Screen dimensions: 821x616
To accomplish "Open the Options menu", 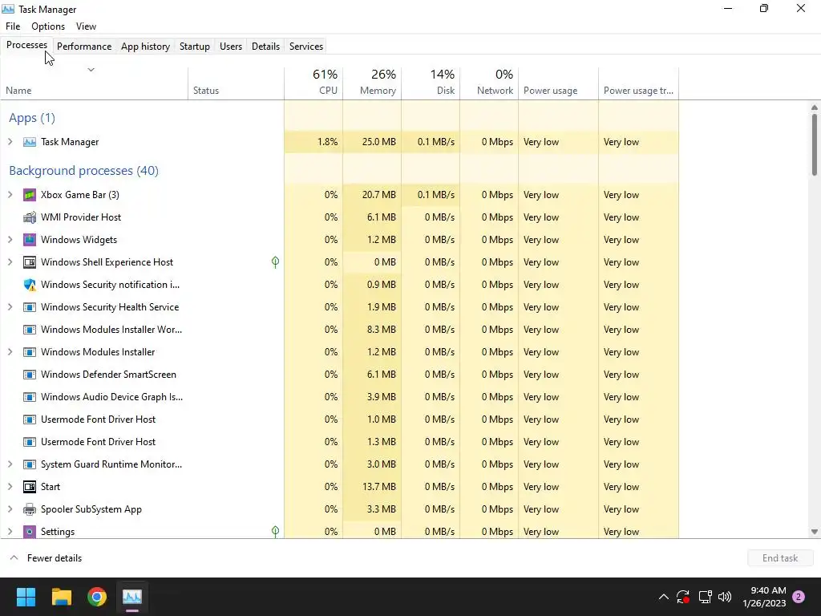I will coord(48,26).
